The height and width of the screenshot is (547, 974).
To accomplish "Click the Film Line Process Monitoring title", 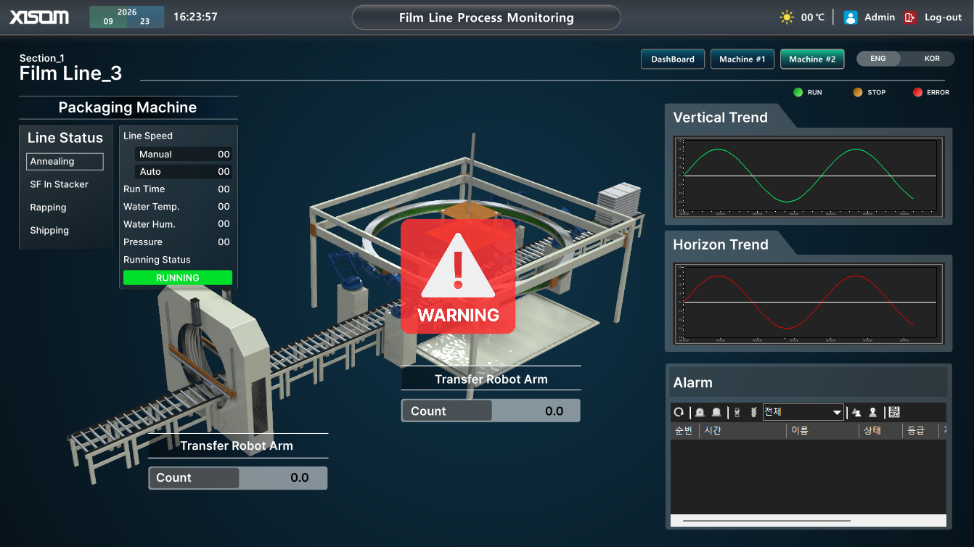I will pyautogui.click(x=486, y=17).
